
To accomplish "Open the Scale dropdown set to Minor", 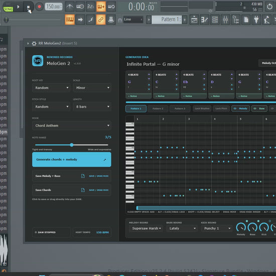I will pyautogui.click(x=92, y=88).
